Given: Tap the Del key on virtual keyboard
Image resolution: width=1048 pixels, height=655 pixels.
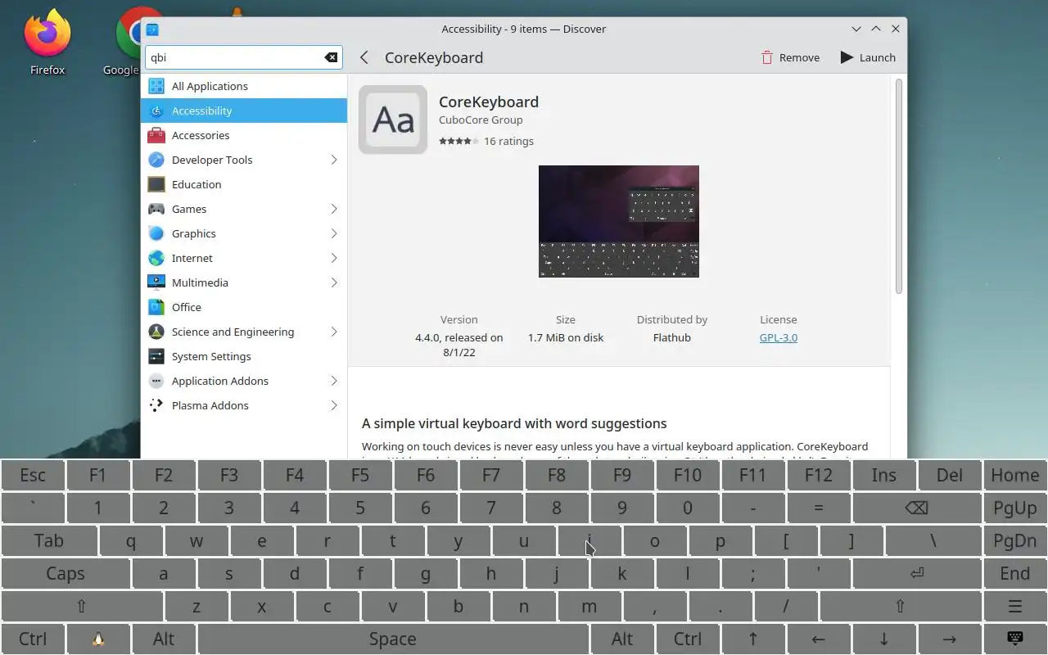Looking at the screenshot, I should (950, 476).
